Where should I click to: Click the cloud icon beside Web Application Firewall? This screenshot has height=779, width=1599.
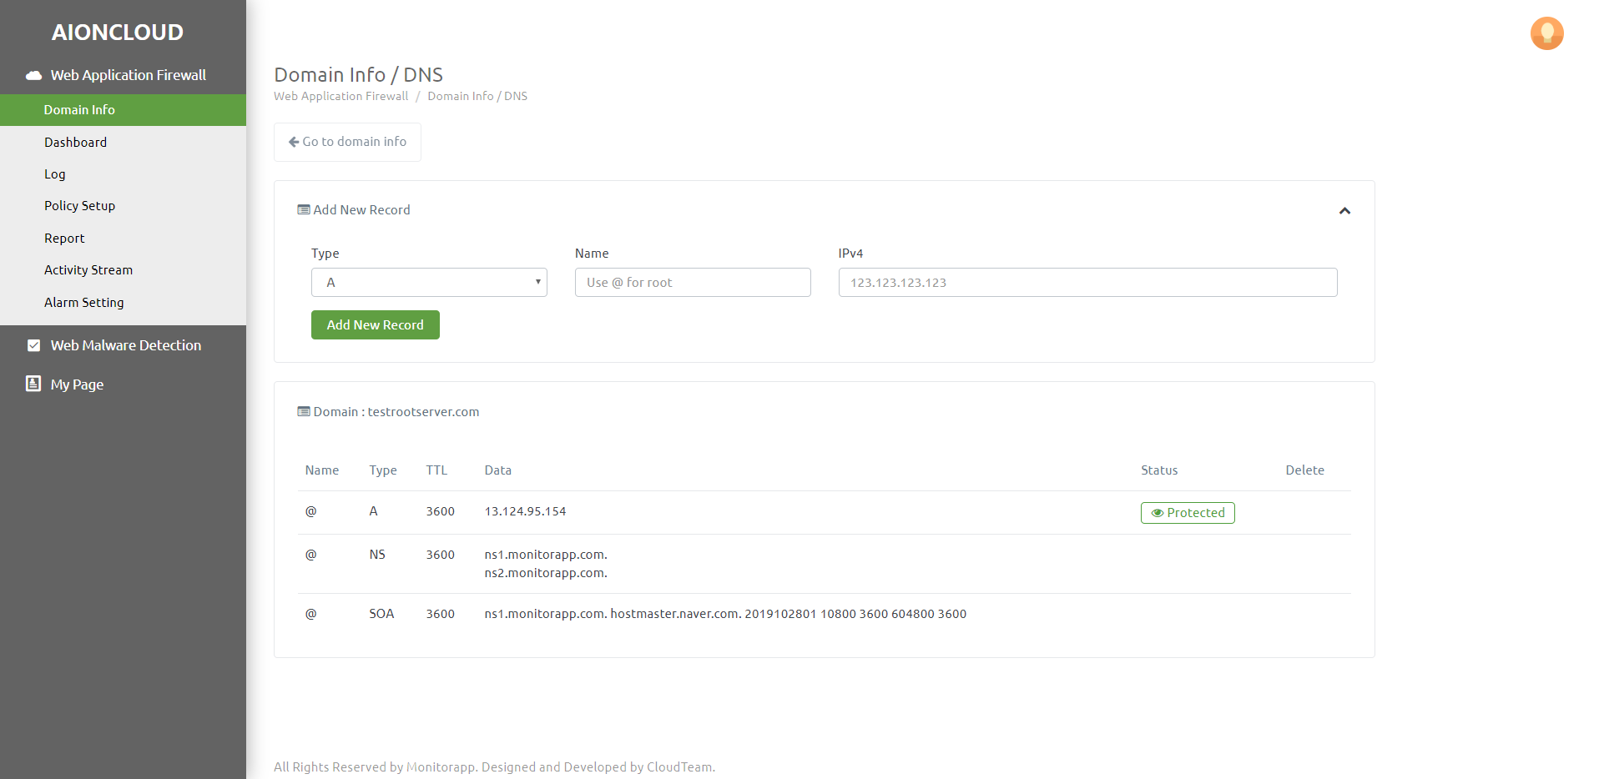pos(33,75)
